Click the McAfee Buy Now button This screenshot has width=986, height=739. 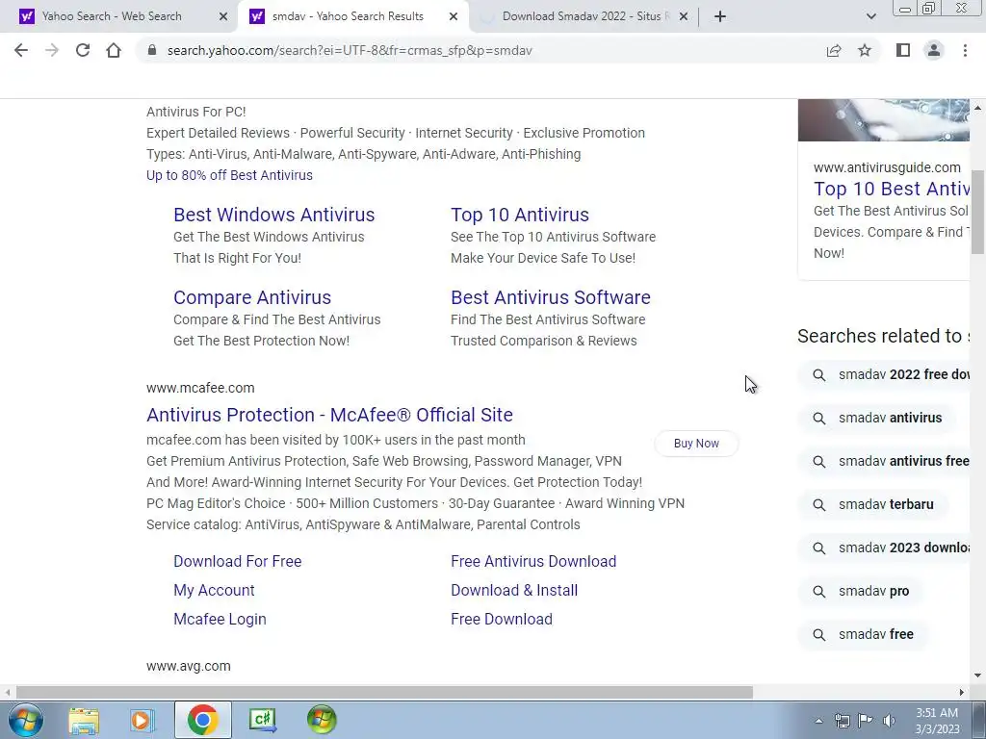coord(696,444)
